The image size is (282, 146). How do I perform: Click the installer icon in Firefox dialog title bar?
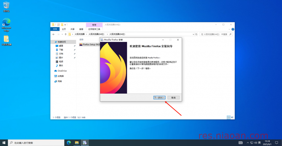tap(102, 40)
